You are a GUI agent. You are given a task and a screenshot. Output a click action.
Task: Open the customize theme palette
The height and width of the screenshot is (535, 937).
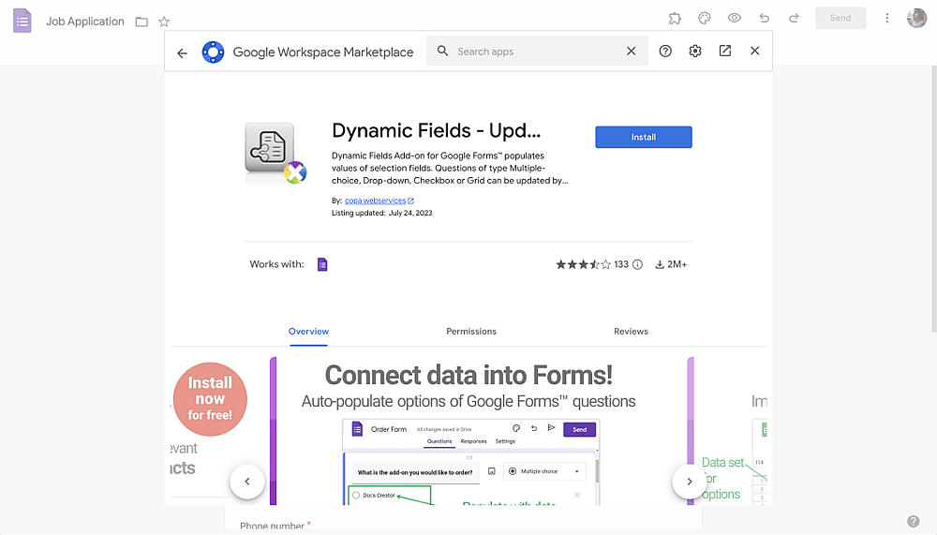(x=705, y=19)
